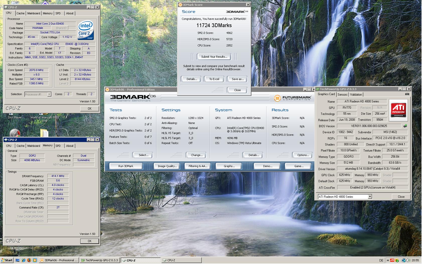Close the 3DMark Score dialog with Close

(x=237, y=90)
